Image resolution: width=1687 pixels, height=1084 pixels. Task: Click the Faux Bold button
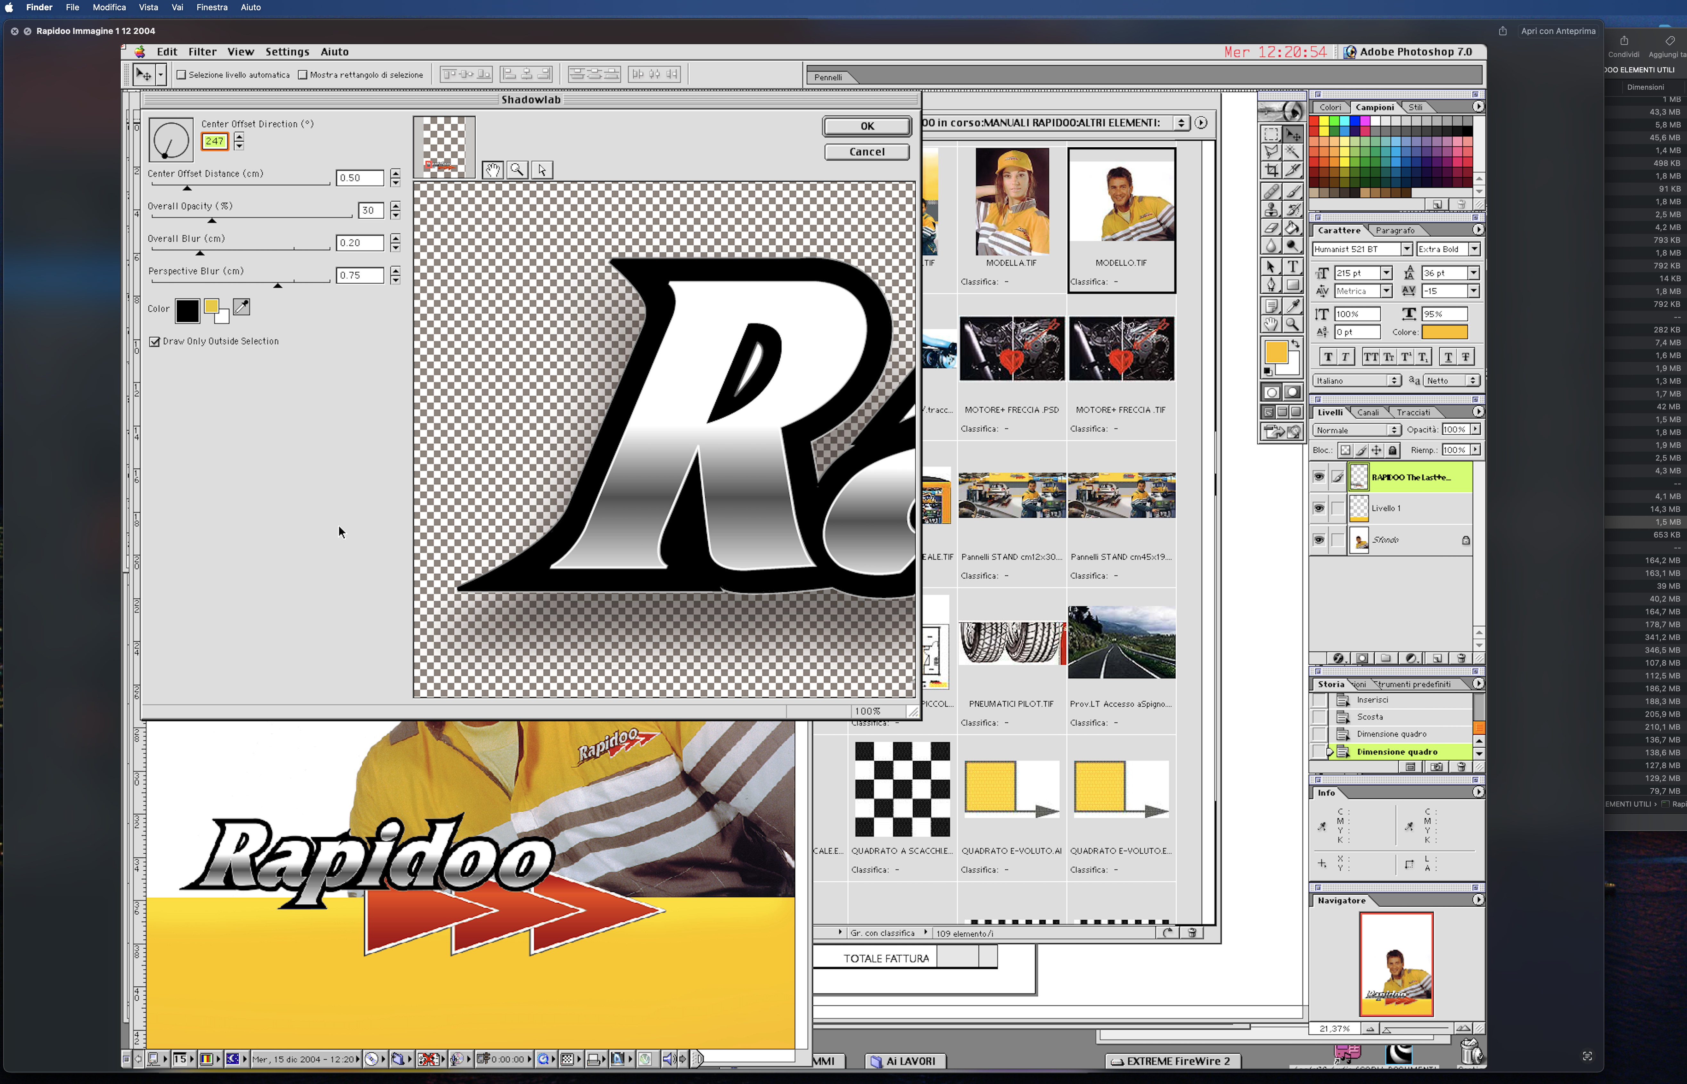(1328, 357)
